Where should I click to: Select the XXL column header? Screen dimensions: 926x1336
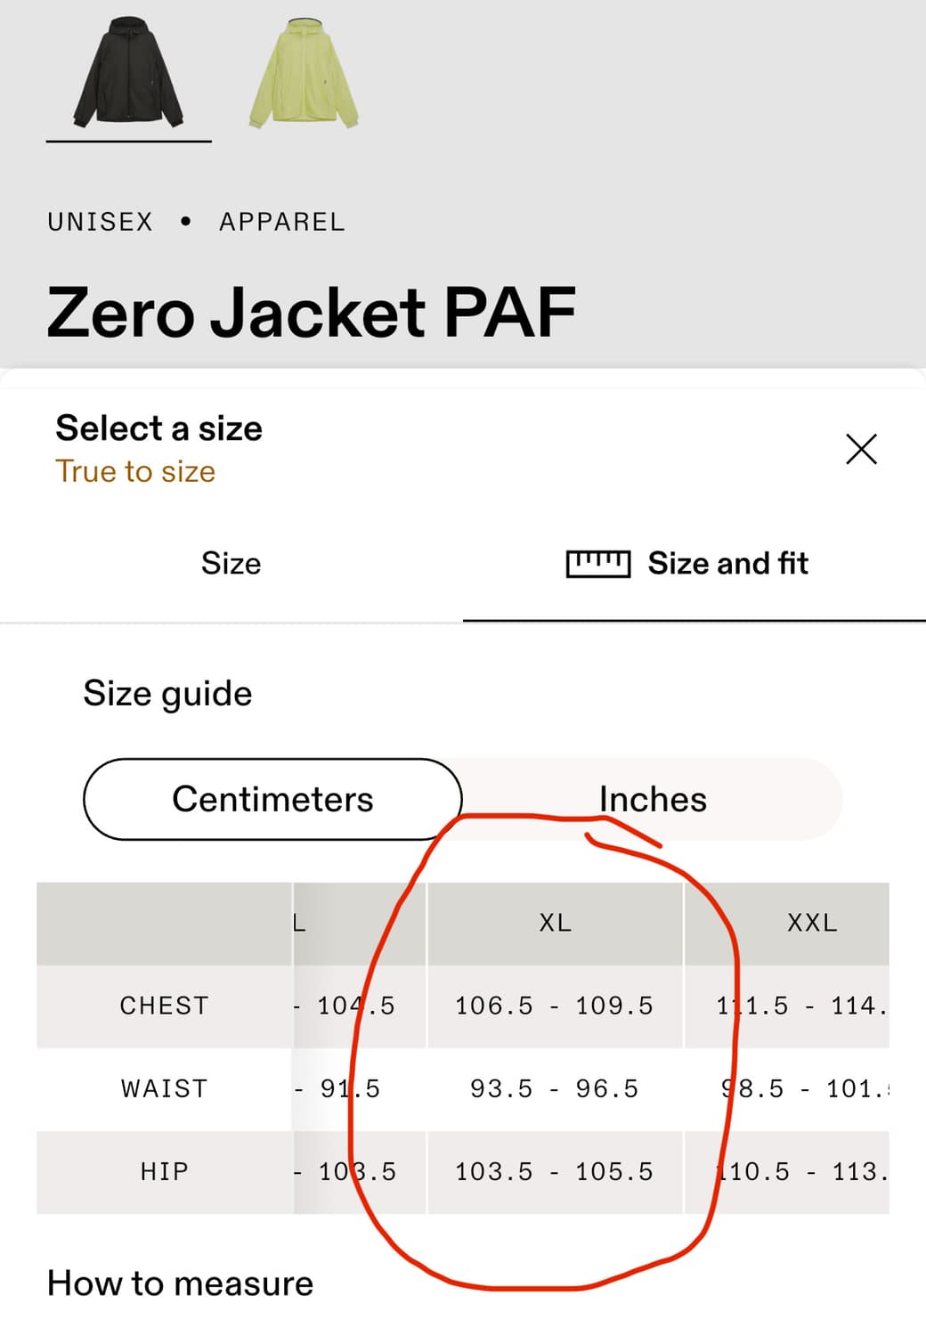812,923
